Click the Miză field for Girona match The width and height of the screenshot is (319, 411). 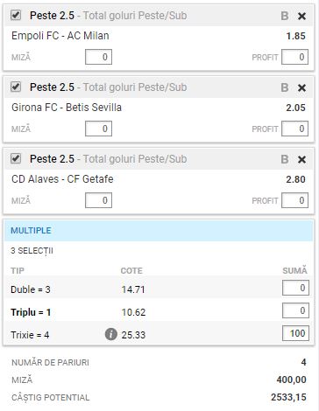(x=98, y=129)
